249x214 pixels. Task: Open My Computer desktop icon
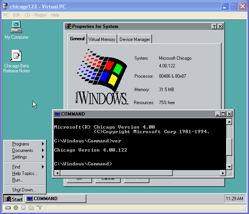point(16,30)
